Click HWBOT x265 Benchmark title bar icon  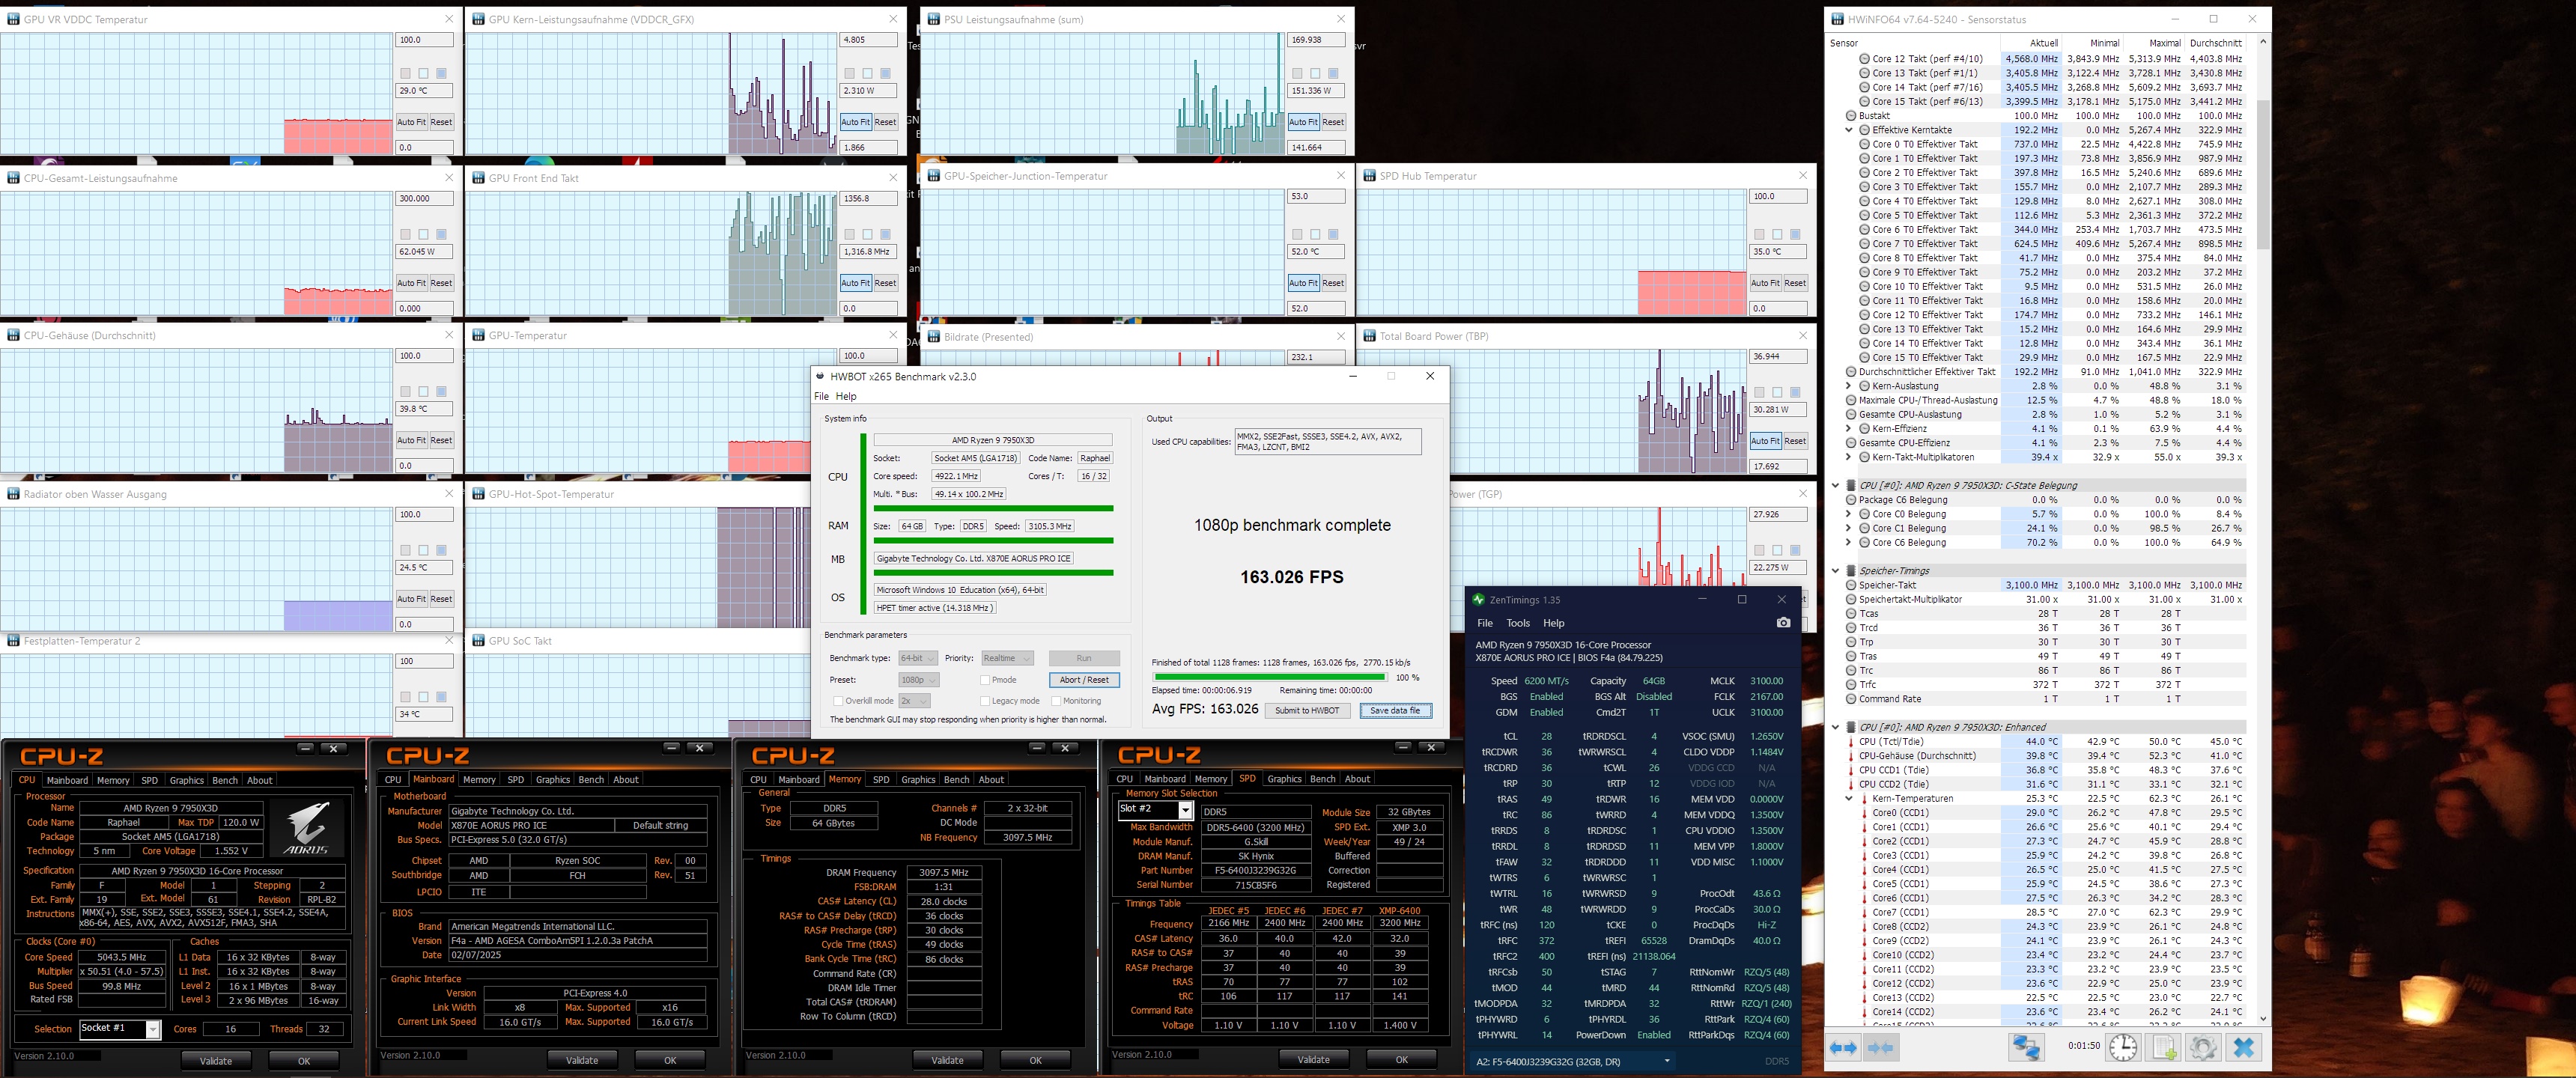coord(820,377)
